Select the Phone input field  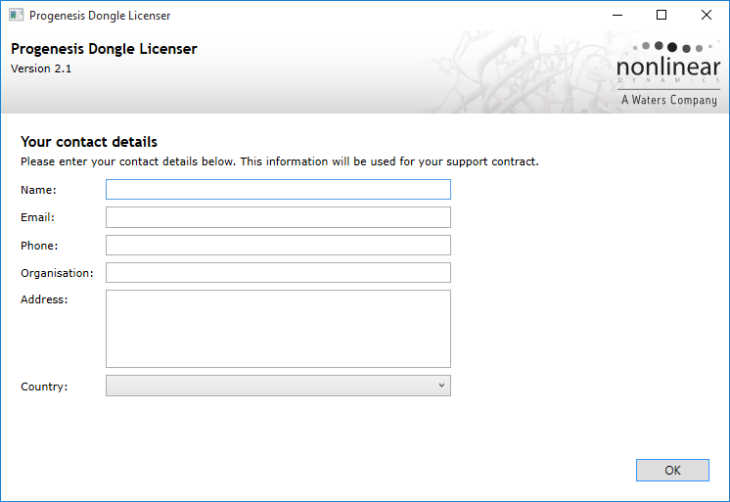tap(278, 246)
